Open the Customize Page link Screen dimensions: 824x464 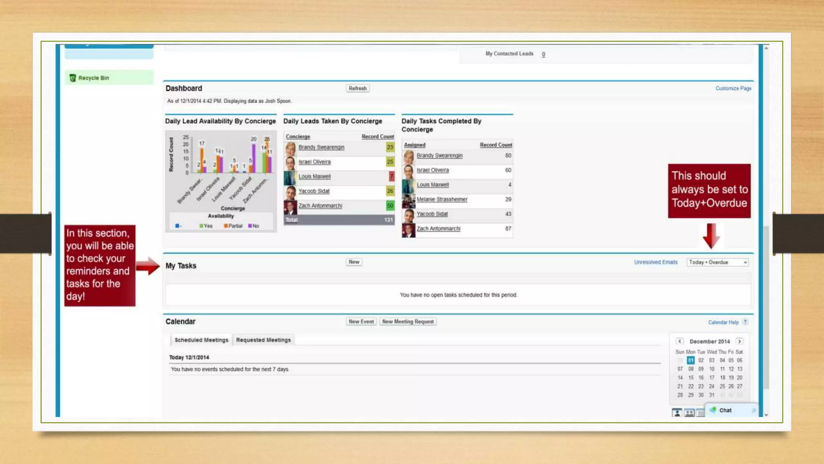[733, 88]
